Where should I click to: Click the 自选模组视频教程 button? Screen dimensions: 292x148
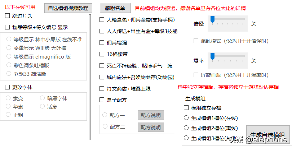(x=68, y=8)
